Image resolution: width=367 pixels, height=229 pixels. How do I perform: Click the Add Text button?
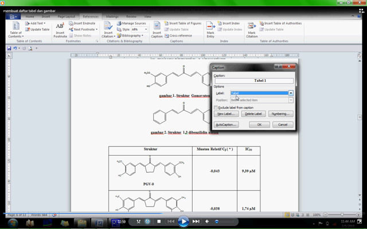click(x=36, y=23)
